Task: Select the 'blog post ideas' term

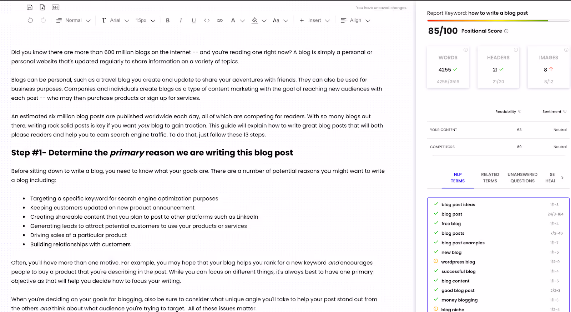Action: [x=458, y=204]
